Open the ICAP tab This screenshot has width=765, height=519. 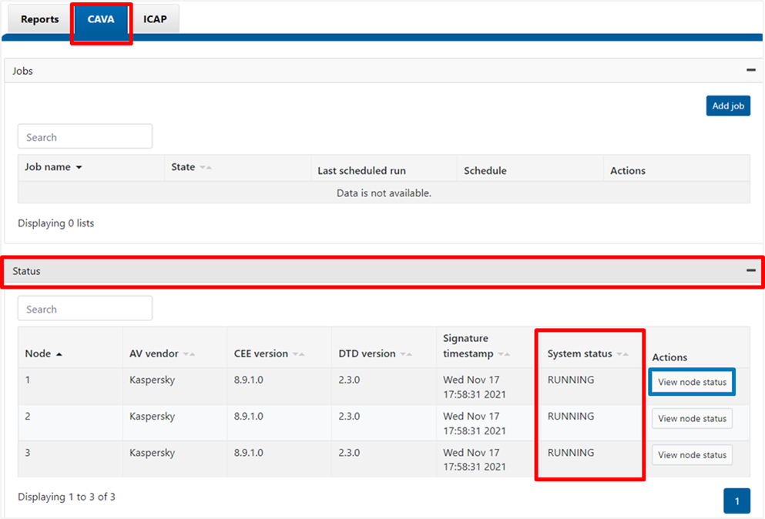tap(155, 19)
